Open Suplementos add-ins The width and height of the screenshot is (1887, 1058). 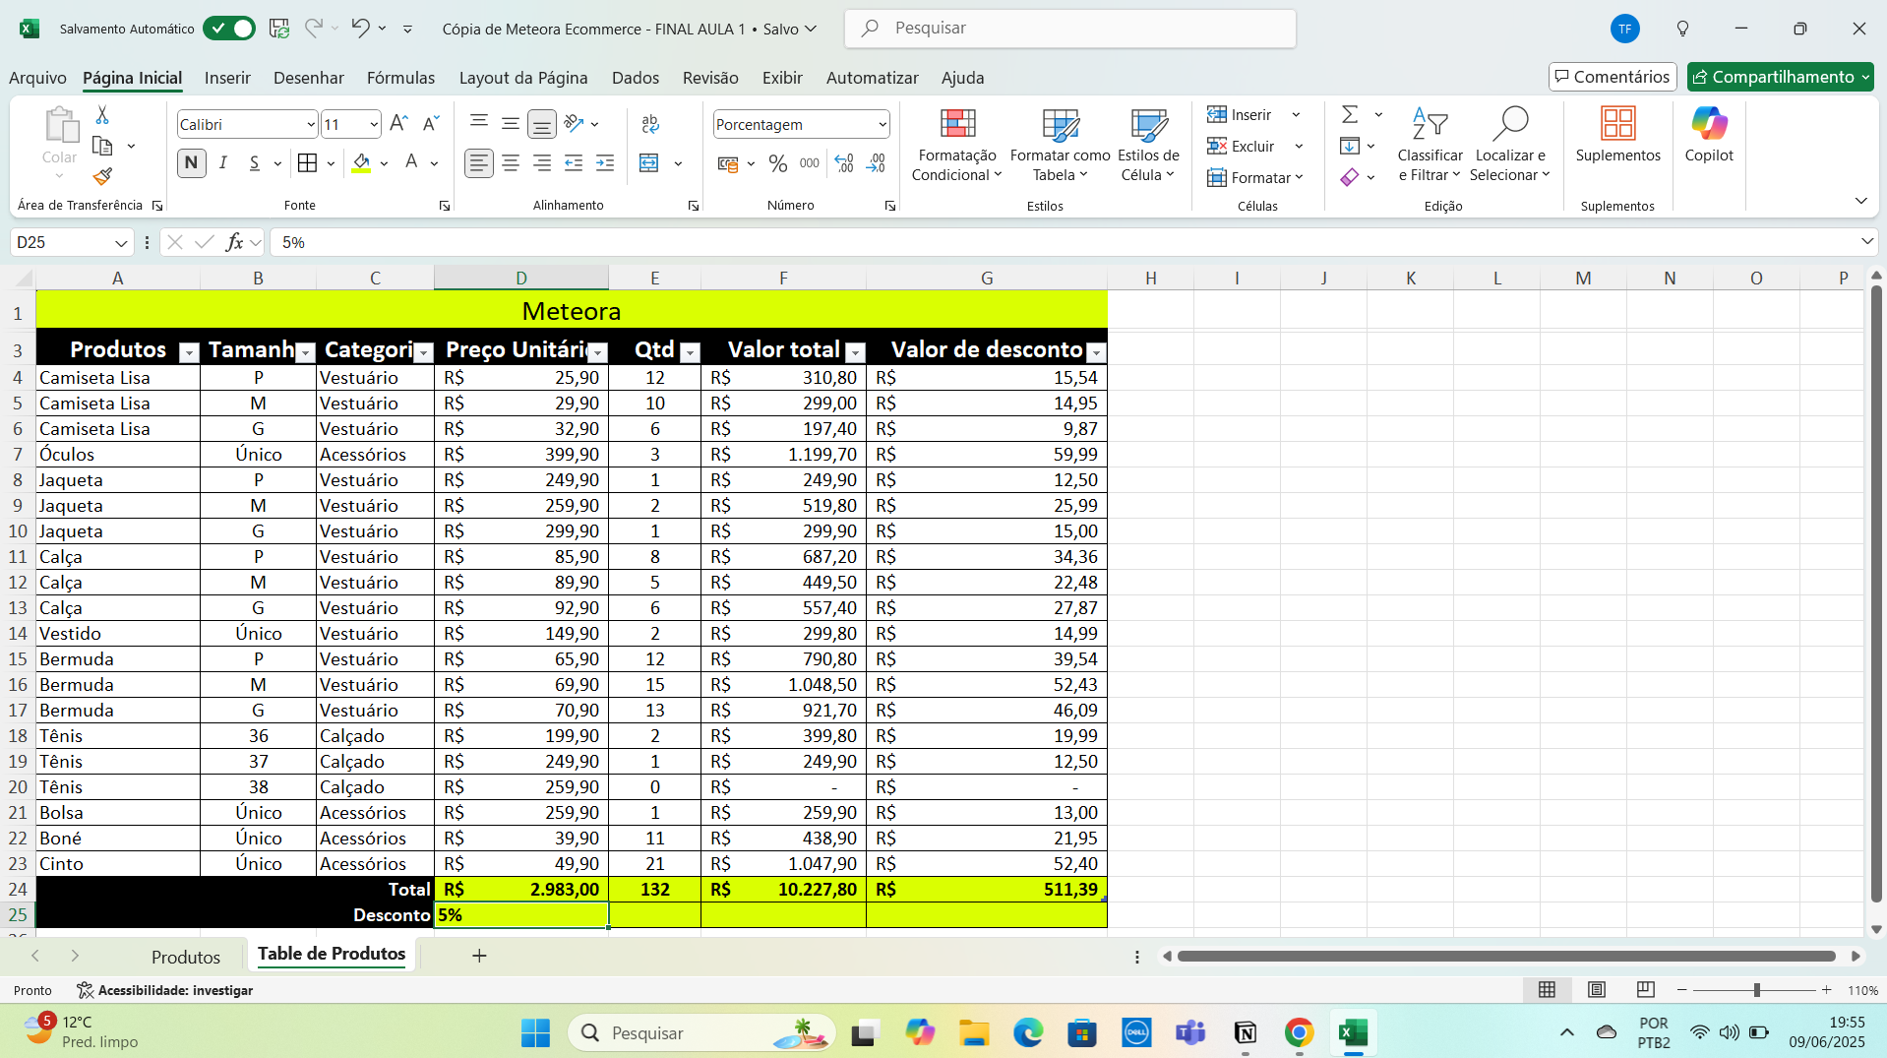(x=1617, y=135)
